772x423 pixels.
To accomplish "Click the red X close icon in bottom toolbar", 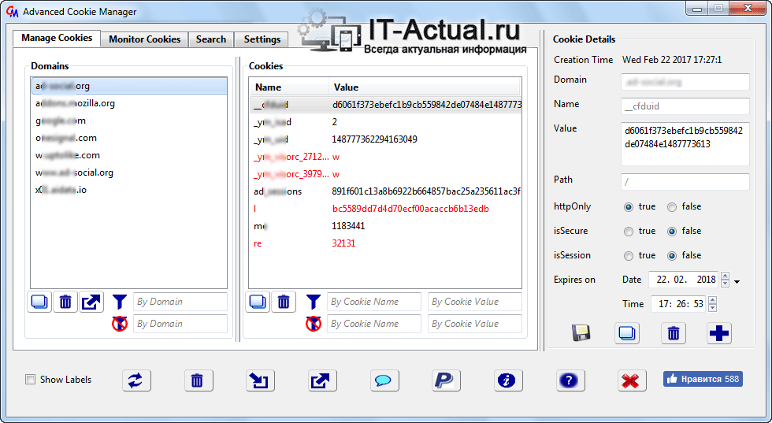I will [x=629, y=380].
